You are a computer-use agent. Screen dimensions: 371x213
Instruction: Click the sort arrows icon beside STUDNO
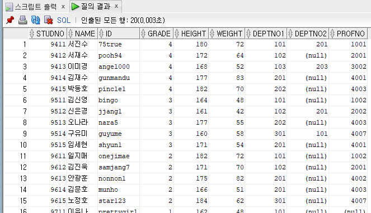tap(32, 34)
